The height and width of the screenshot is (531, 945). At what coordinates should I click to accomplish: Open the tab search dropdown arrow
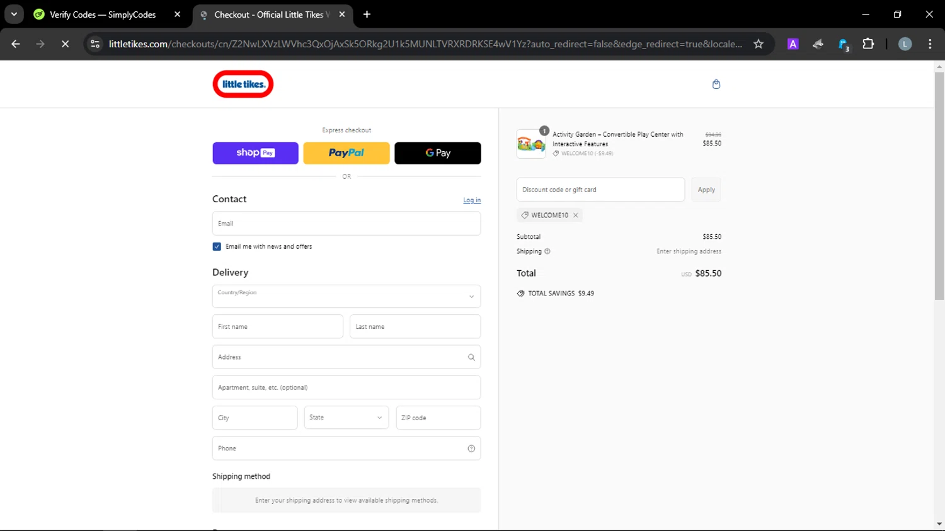pos(14,14)
